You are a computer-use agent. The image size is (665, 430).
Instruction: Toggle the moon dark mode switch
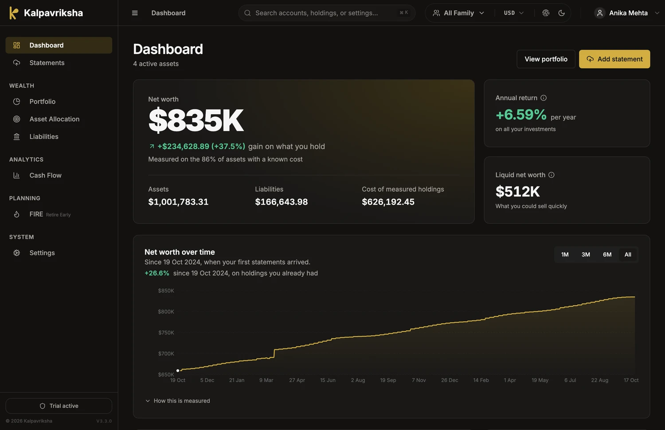tap(562, 13)
